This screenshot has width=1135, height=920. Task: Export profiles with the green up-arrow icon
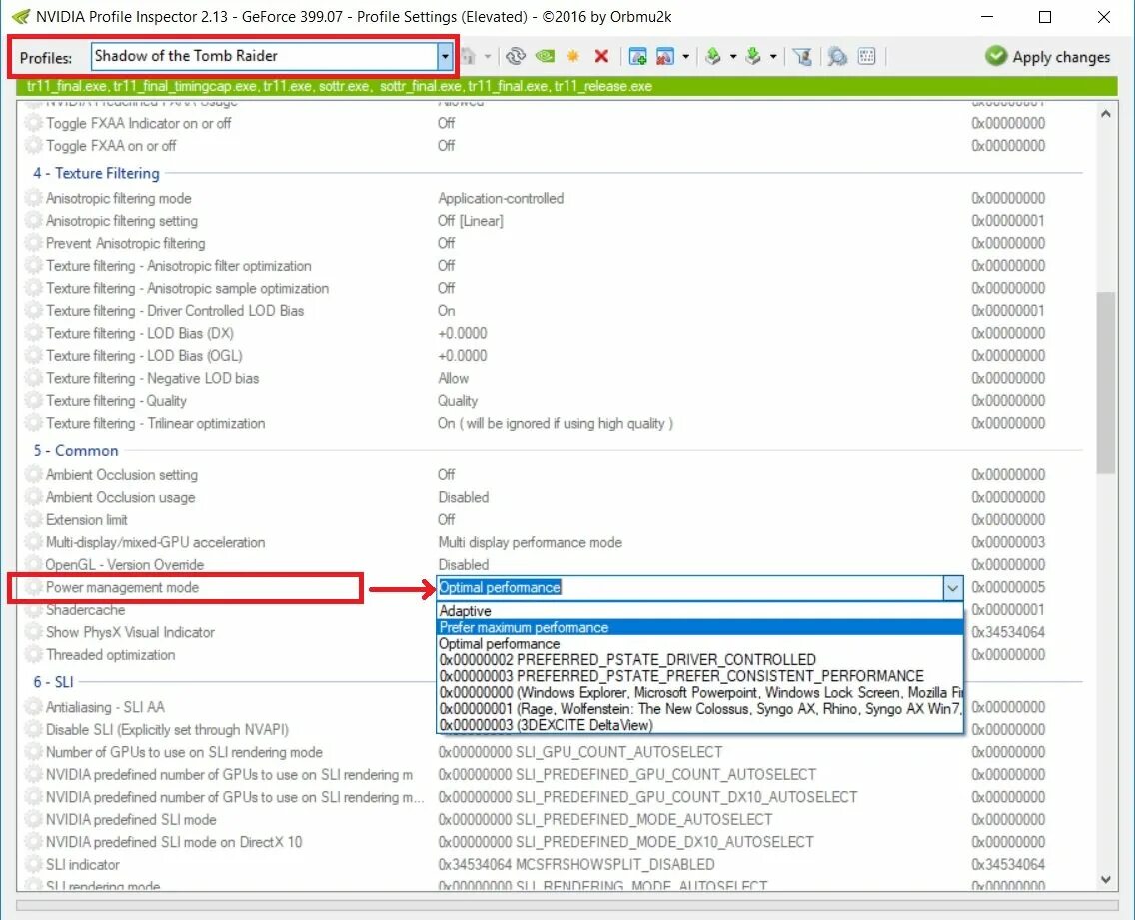point(713,56)
